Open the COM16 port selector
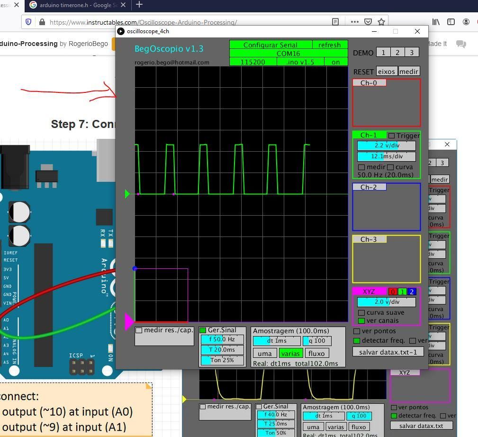Screen dimensions: 478x437 [288, 54]
